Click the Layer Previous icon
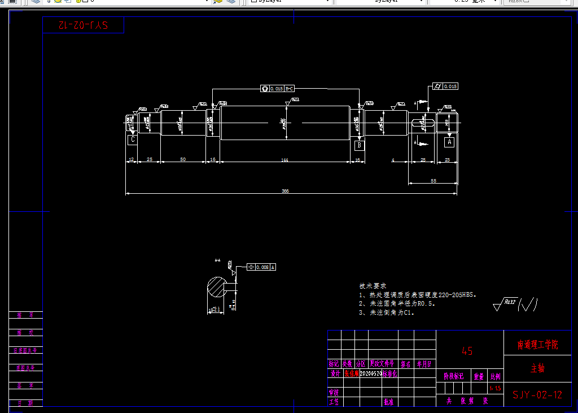 coord(231,1)
